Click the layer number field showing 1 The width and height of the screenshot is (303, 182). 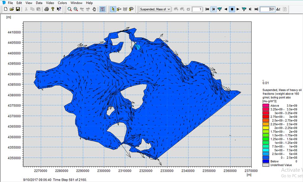click(197, 9)
